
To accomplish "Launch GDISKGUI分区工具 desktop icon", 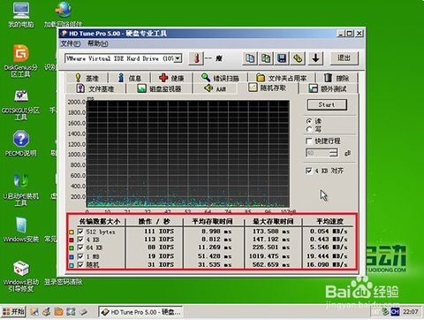I will click(x=21, y=104).
